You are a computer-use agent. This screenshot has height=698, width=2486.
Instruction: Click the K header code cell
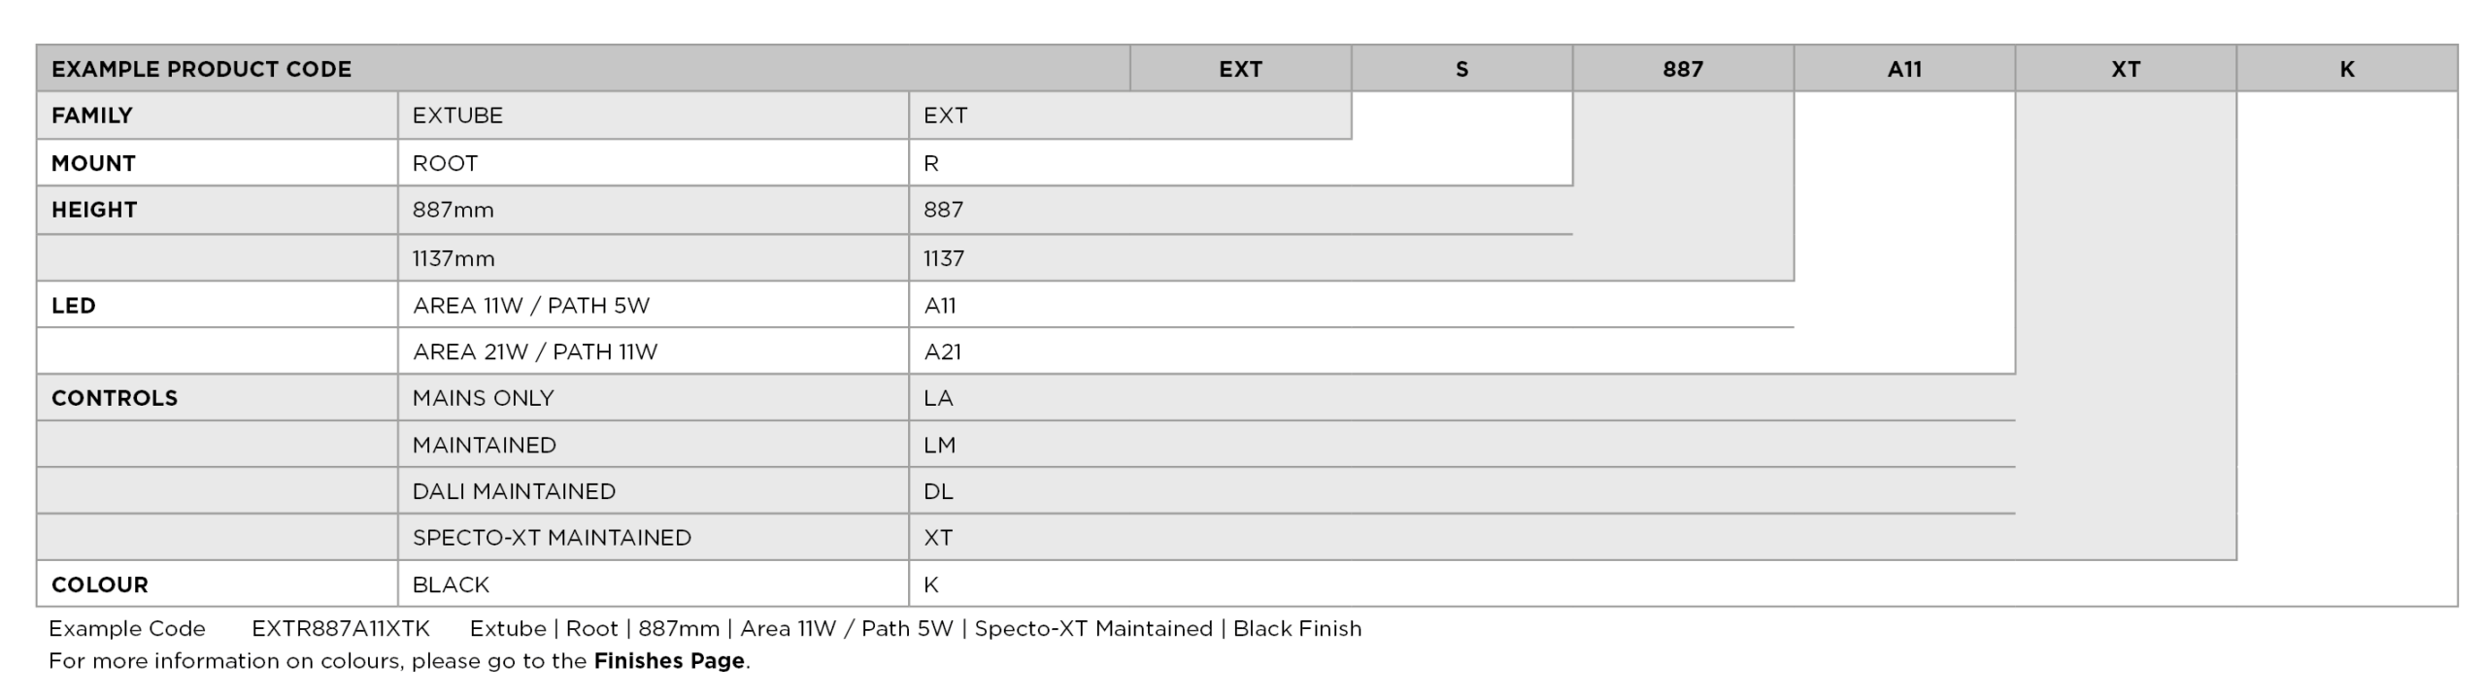coord(2346,69)
